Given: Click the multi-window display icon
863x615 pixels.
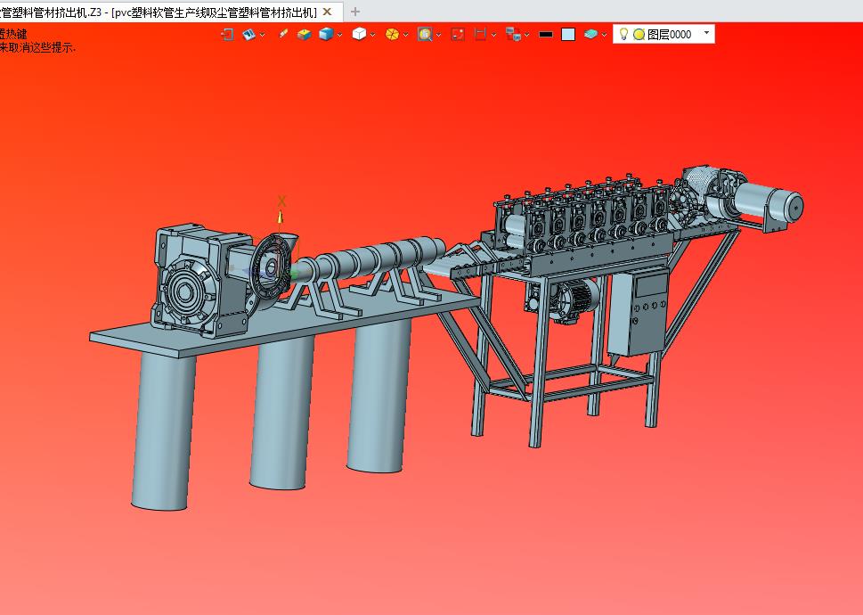Looking at the screenshot, I should coord(513,34).
